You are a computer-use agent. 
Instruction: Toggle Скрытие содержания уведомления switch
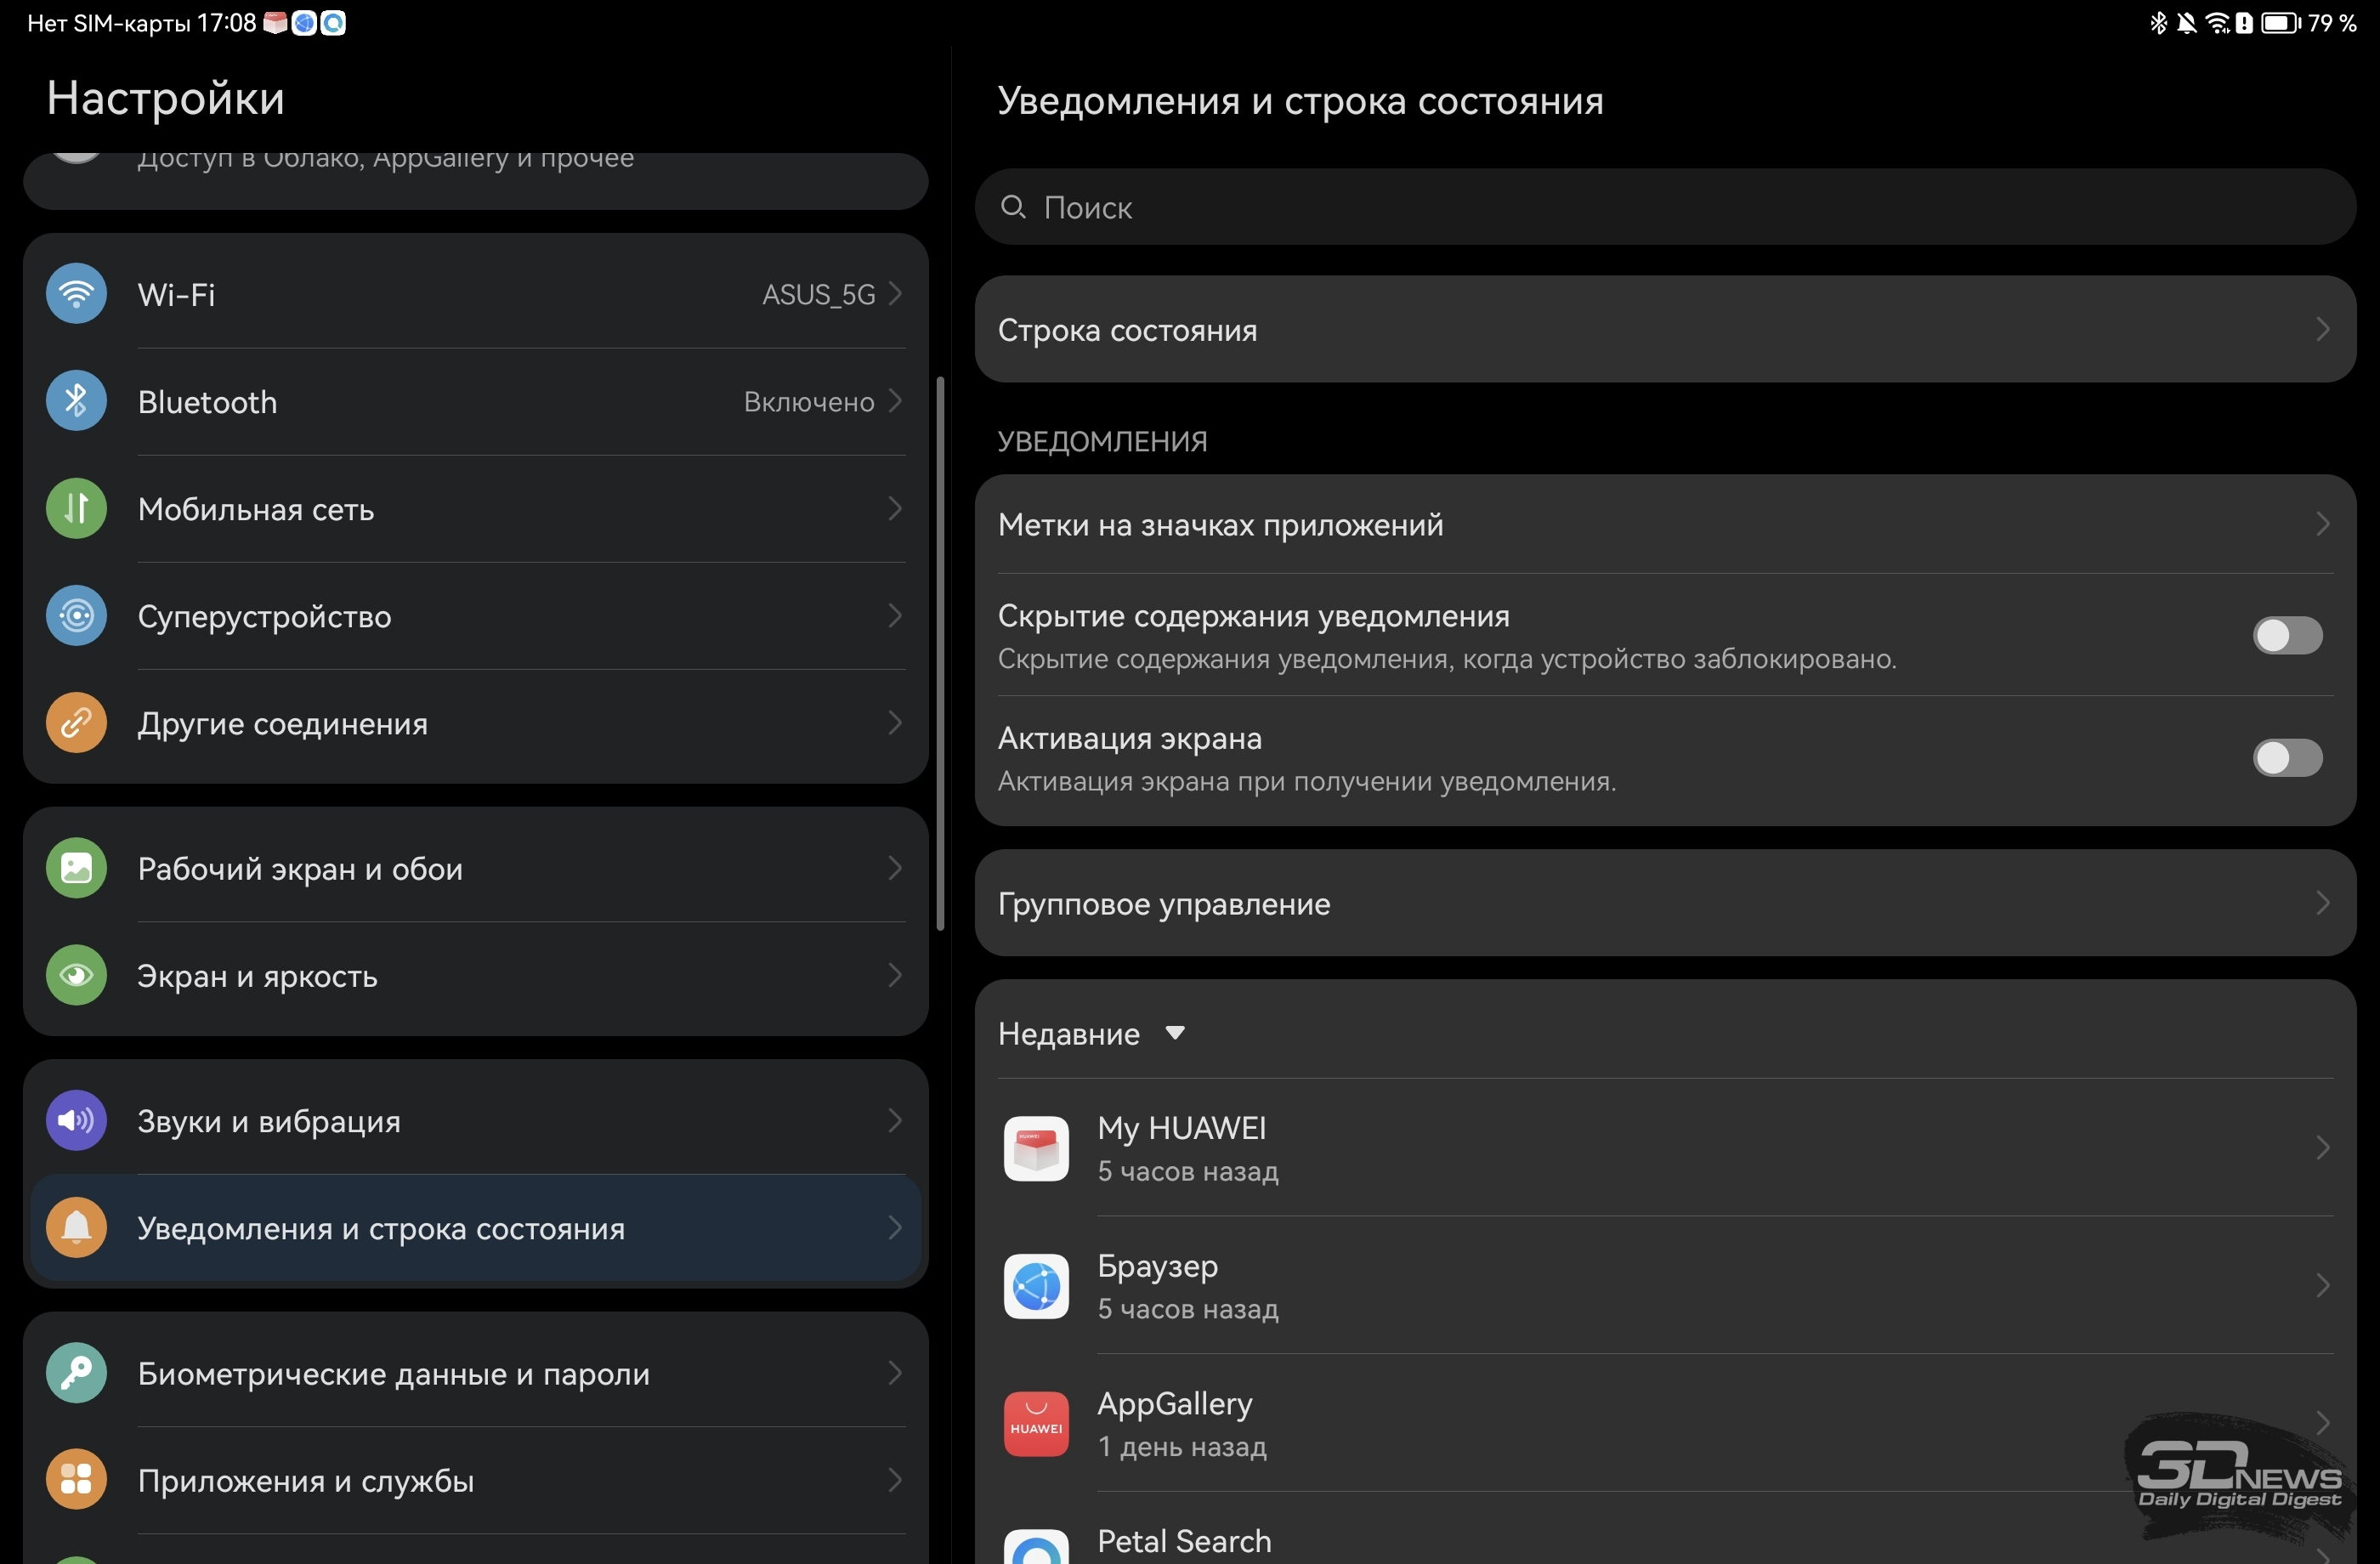2287,635
